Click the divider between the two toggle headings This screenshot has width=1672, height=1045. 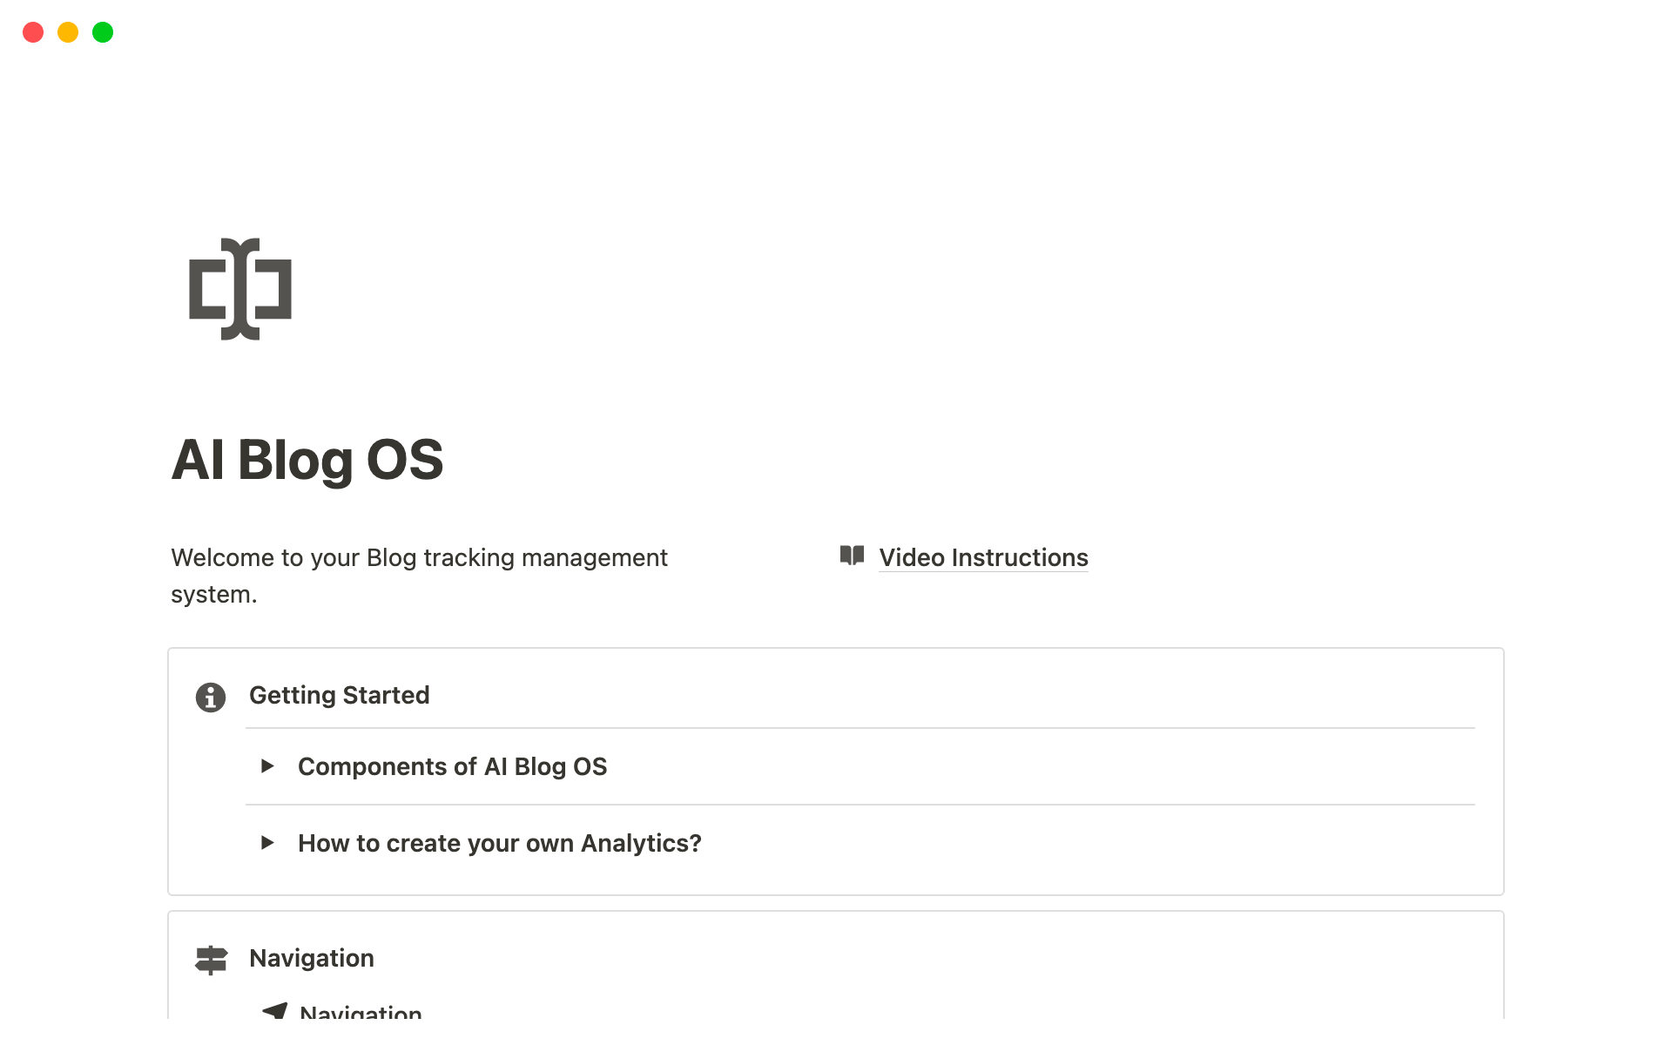click(x=860, y=805)
